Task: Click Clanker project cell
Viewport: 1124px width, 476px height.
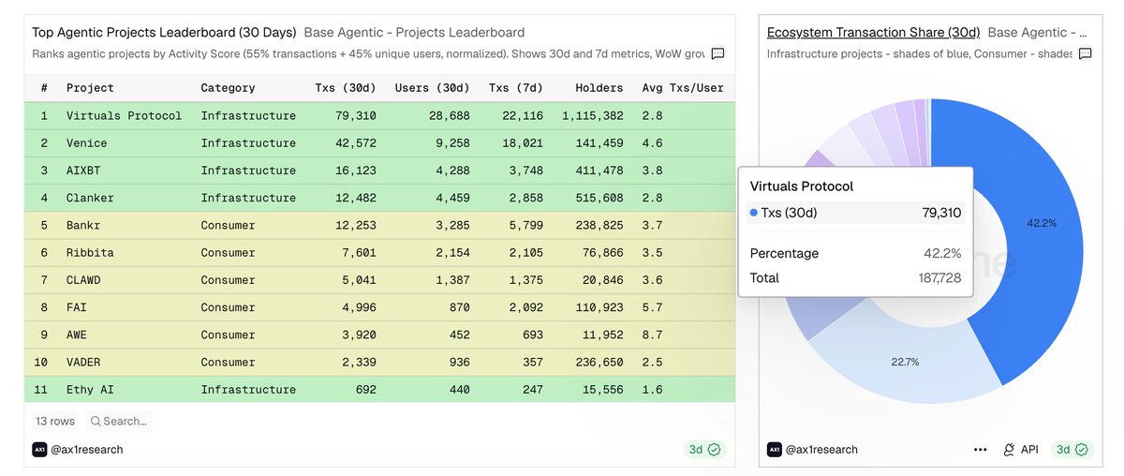Action: [90, 198]
